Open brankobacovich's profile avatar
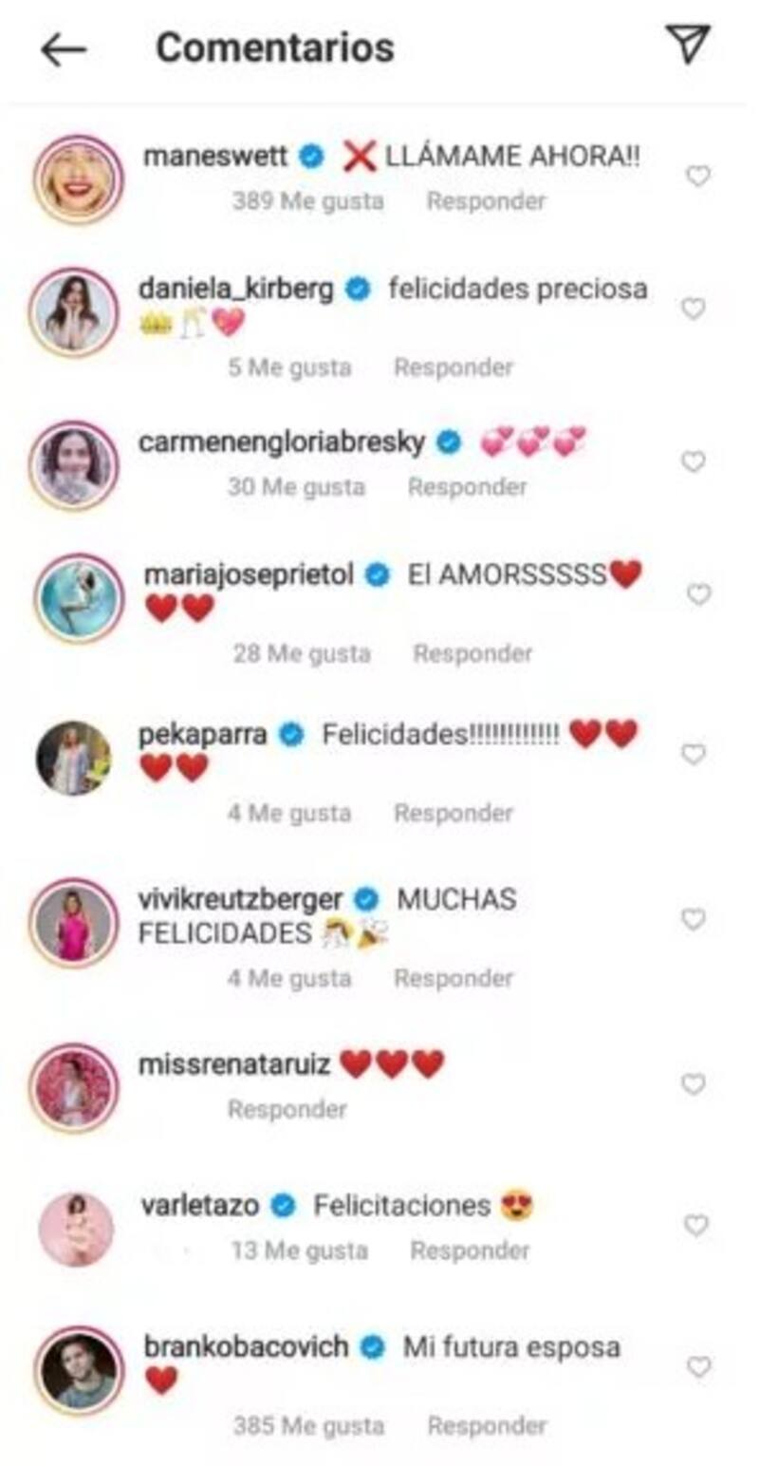759x1466 pixels. point(79,1371)
